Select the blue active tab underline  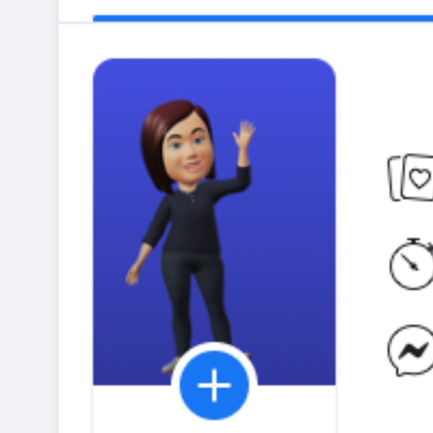point(260,18)
